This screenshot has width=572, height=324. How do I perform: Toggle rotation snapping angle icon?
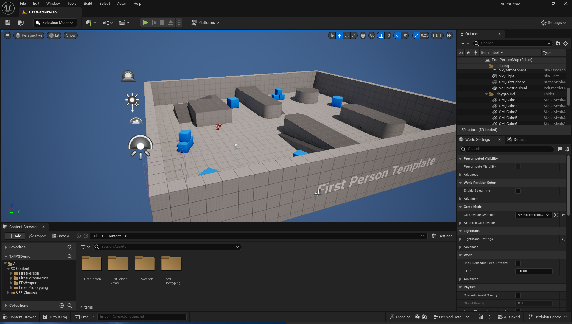[x=397, y=35]
